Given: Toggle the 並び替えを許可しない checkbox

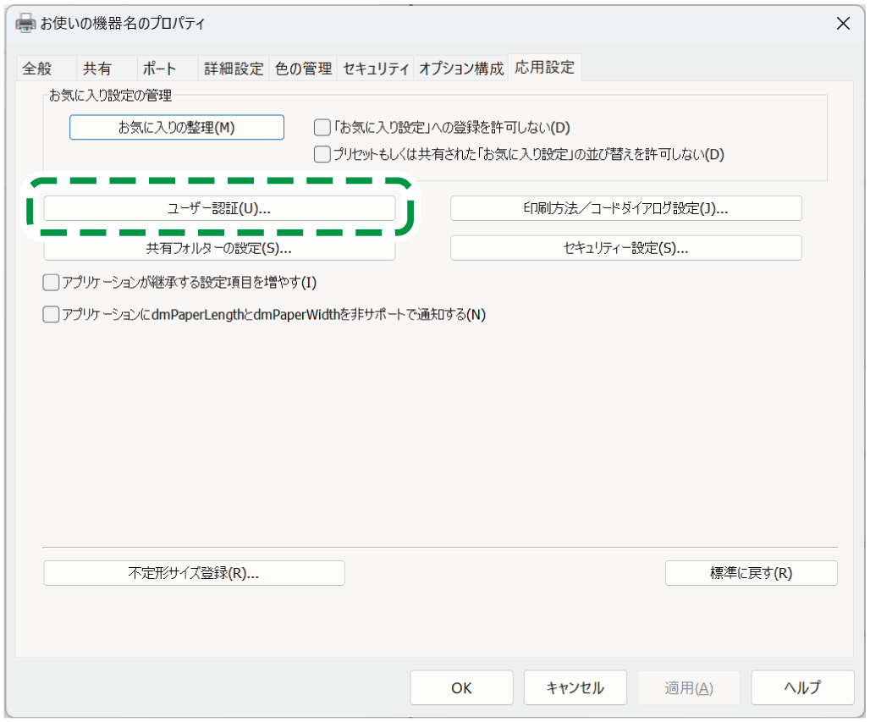Looking at the screenshot, I should [x=322, y=155].
